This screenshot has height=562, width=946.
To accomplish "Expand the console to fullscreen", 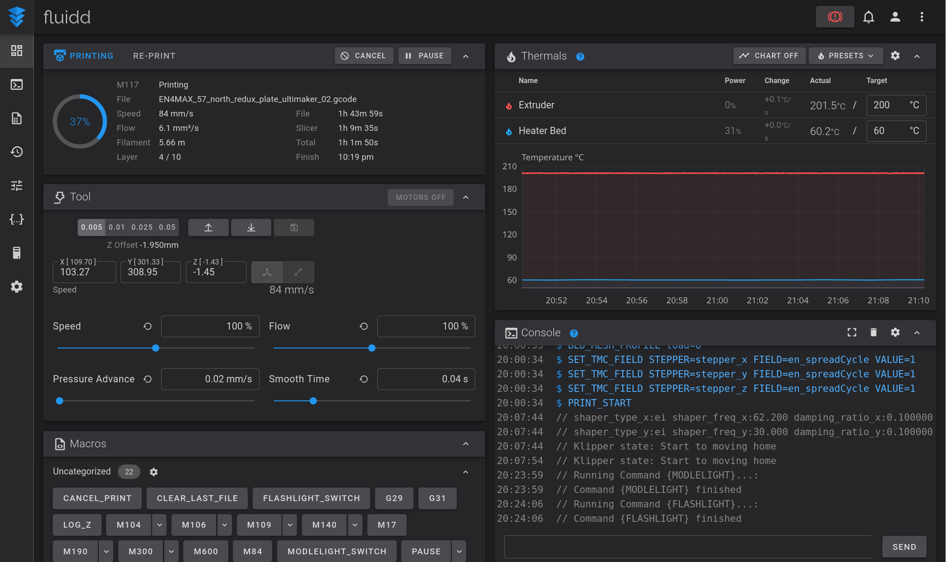I will 852,332.
